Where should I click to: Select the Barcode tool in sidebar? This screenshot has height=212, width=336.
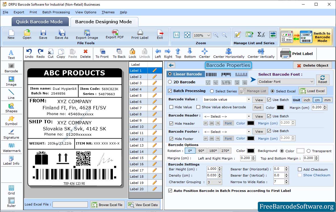[11, 68]
